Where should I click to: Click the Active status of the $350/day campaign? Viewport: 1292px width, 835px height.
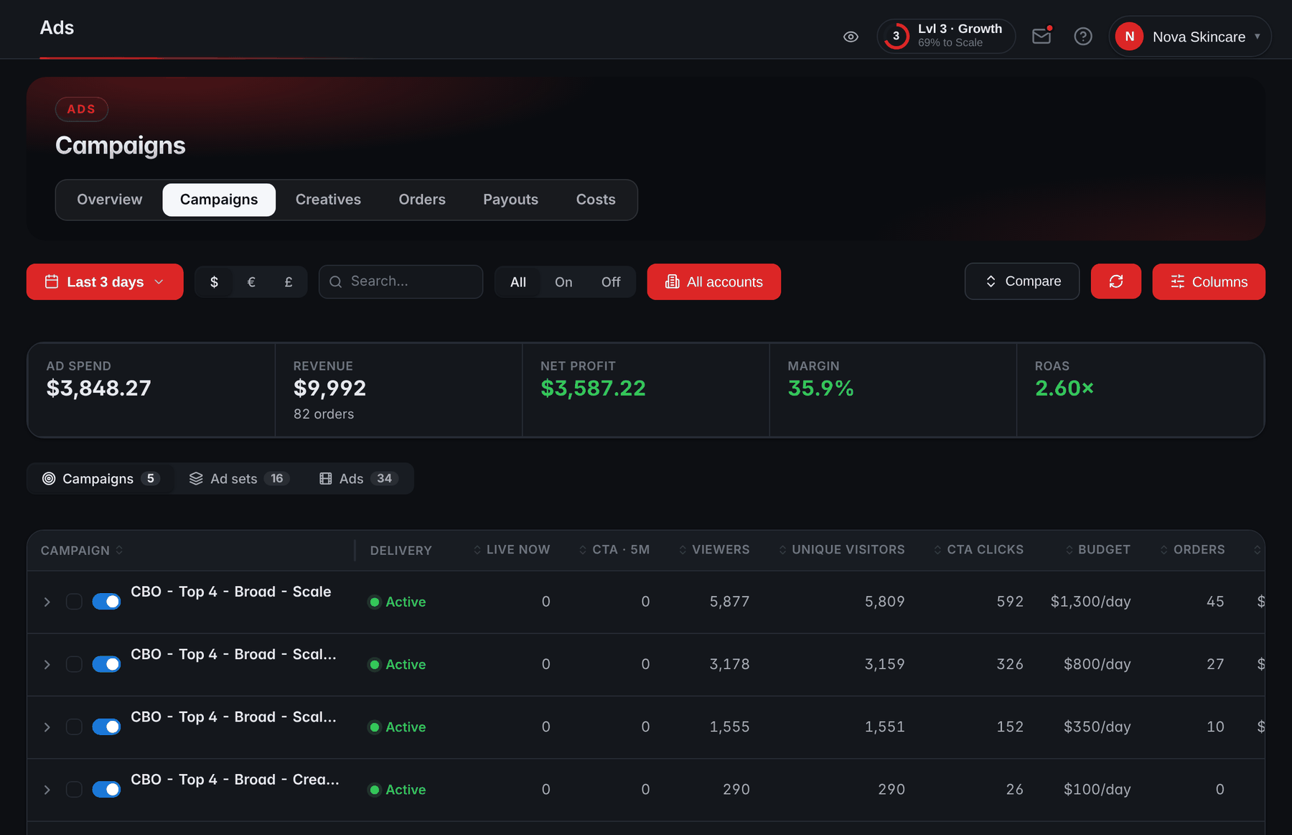click(397, 727)
